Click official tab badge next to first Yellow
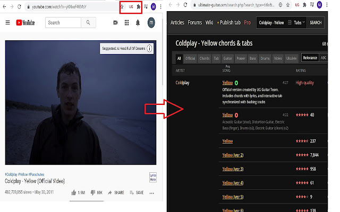 (236, 83)
